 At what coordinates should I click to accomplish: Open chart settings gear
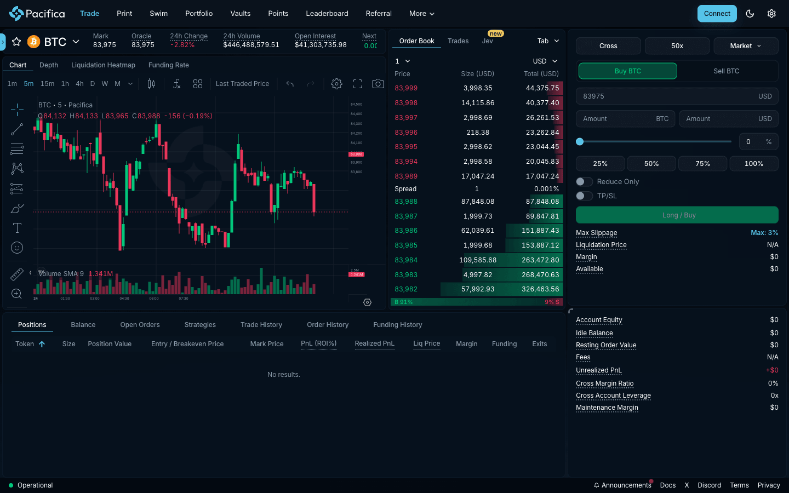(336, 84)
